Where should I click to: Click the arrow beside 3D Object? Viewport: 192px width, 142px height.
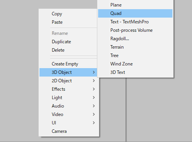pos(94,72)
